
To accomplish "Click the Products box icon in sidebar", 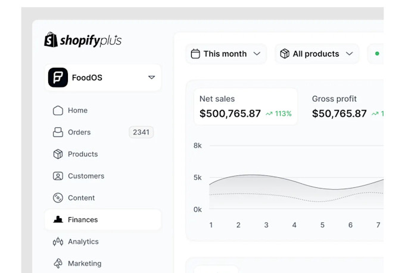I will (58, 154).
